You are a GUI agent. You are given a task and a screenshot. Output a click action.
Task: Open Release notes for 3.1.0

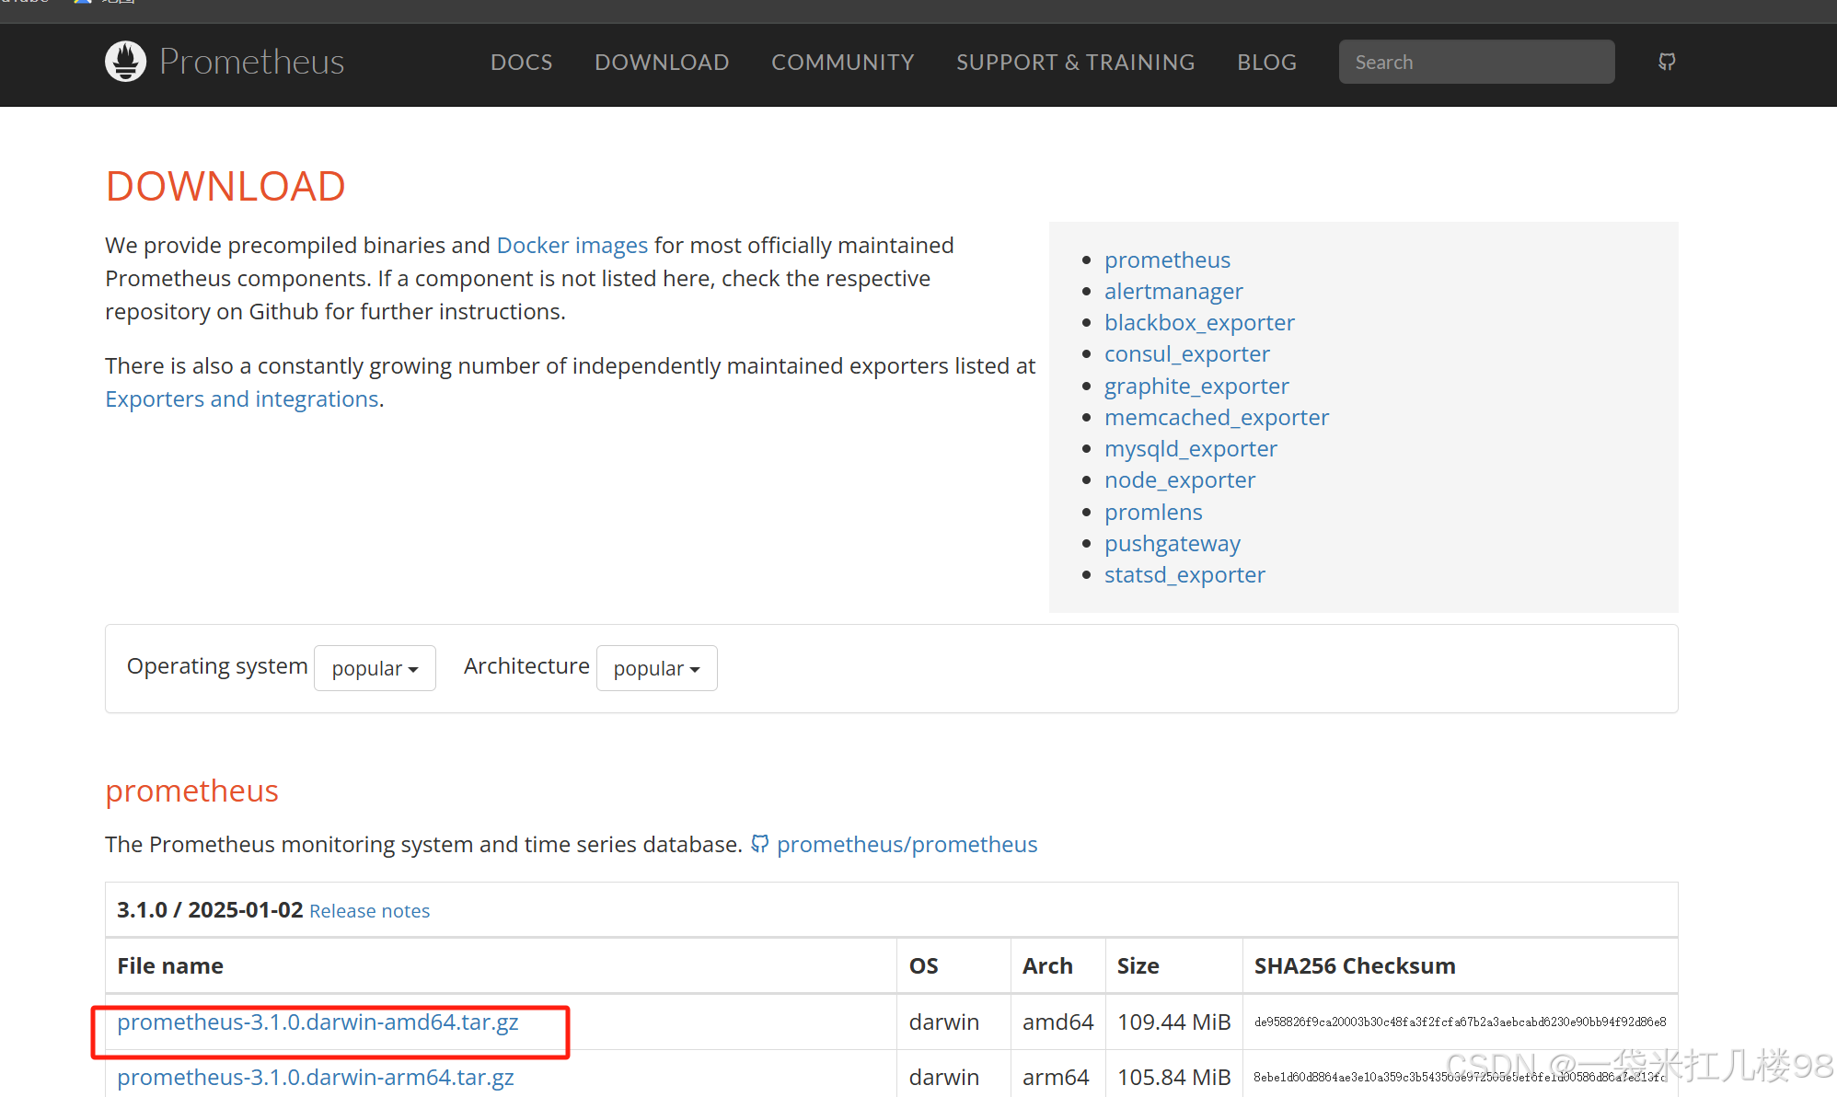point(369,911)
